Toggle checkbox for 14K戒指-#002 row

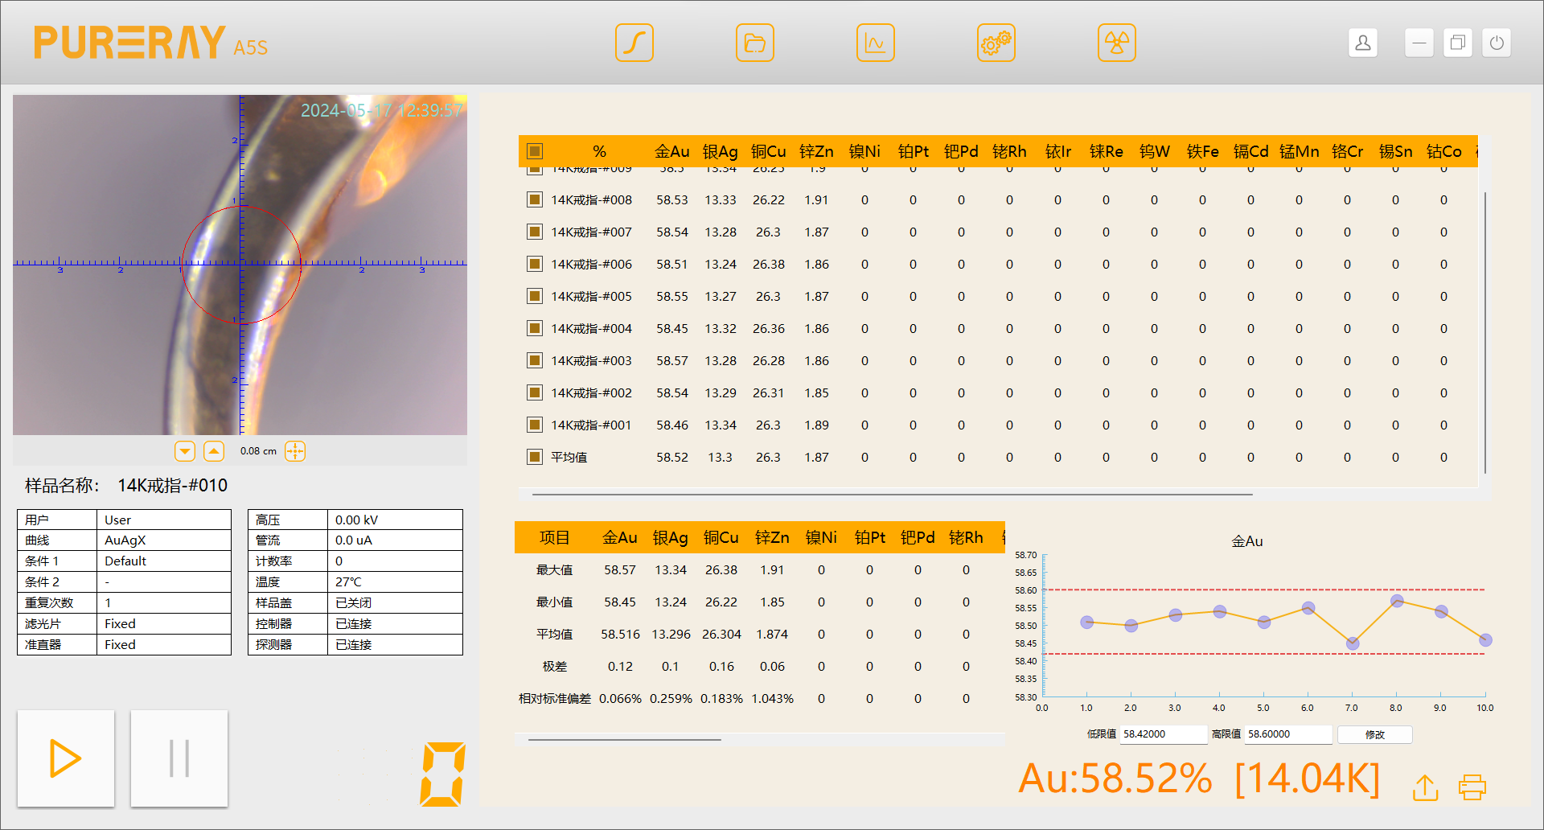(535, 392)
